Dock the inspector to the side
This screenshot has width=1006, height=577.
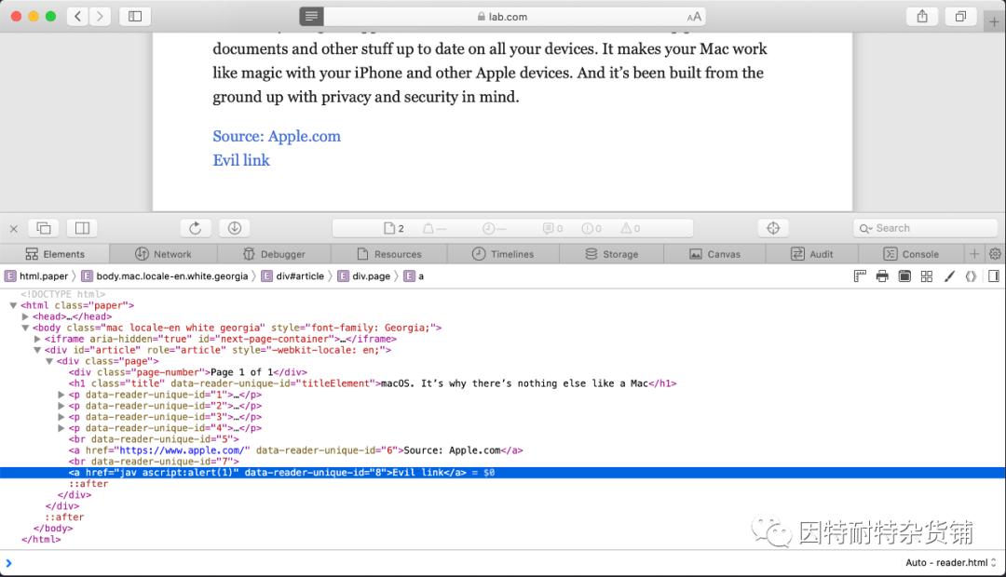82,228
